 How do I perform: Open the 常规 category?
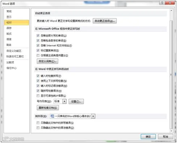[x=9, y=11]
